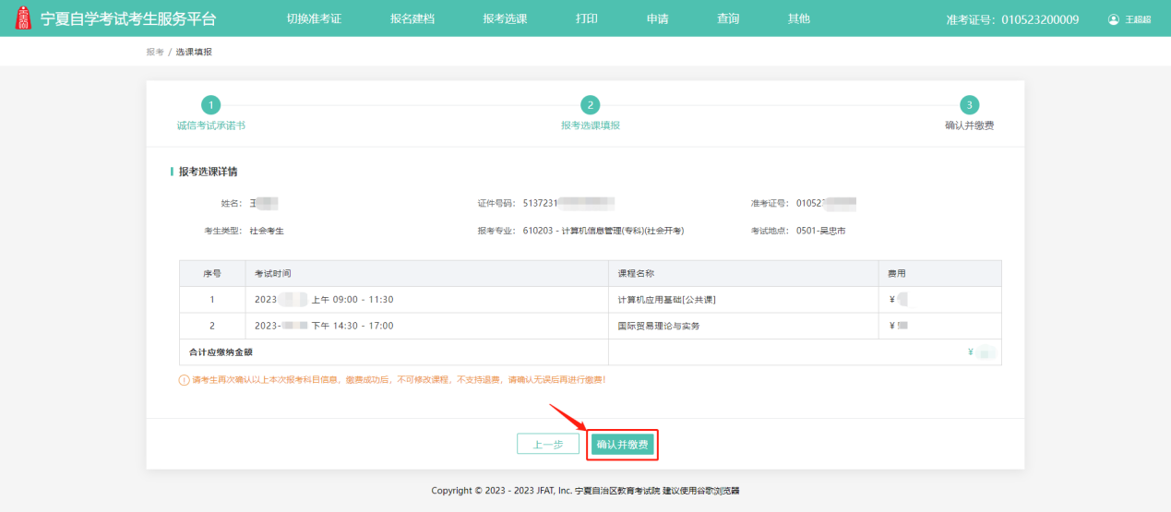Click the orange warning info icon
1171x512 pixels.
184,380
